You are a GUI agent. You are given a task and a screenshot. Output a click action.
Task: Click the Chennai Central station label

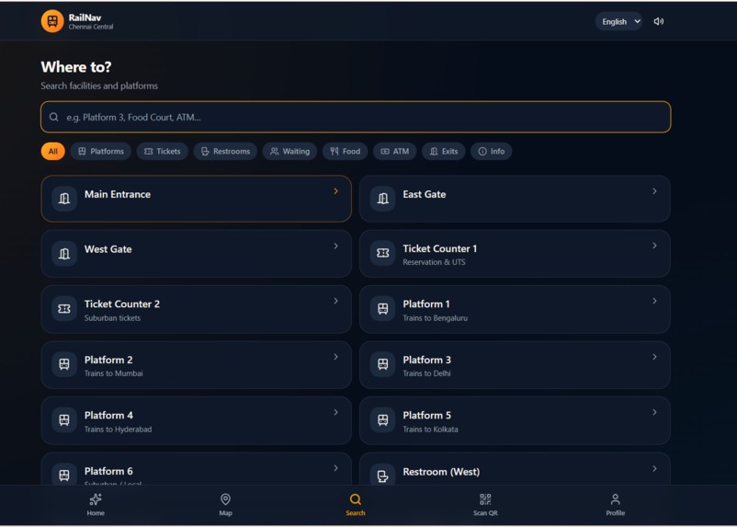(91, 27)
